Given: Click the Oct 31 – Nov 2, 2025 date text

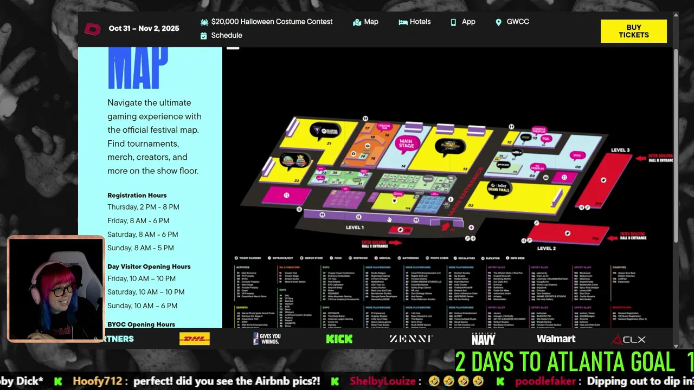Looking at the screenshot, I should [x=144, y=29].
